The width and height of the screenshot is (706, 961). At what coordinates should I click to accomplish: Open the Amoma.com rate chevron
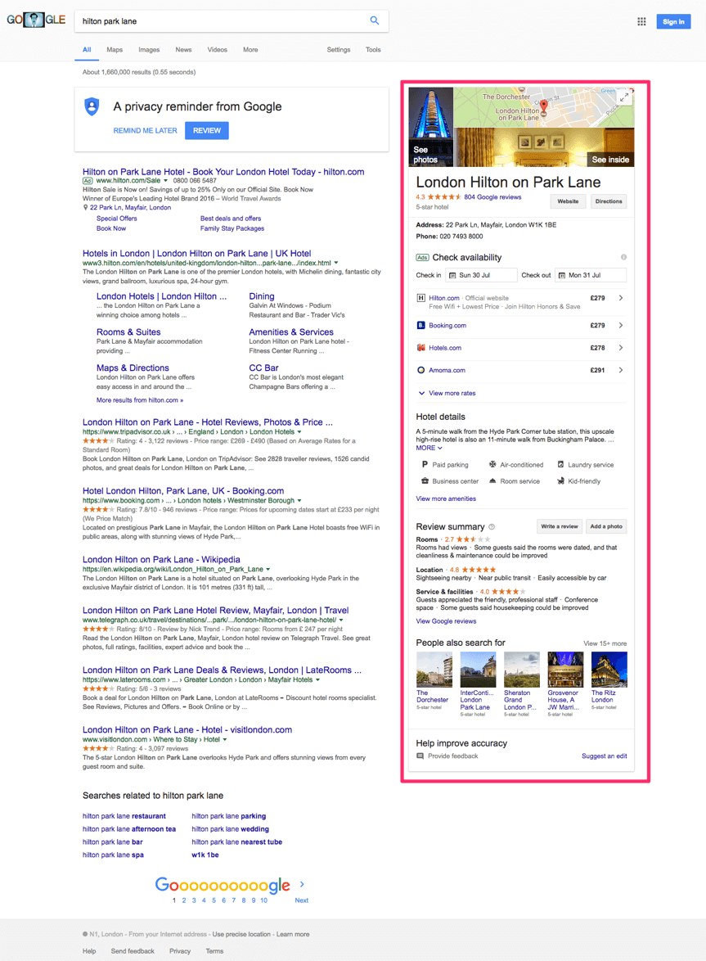[x=621, y=370]
